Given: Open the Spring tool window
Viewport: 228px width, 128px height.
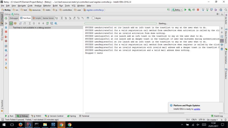Looking at the screenshot, I should (x=72, y=116).
